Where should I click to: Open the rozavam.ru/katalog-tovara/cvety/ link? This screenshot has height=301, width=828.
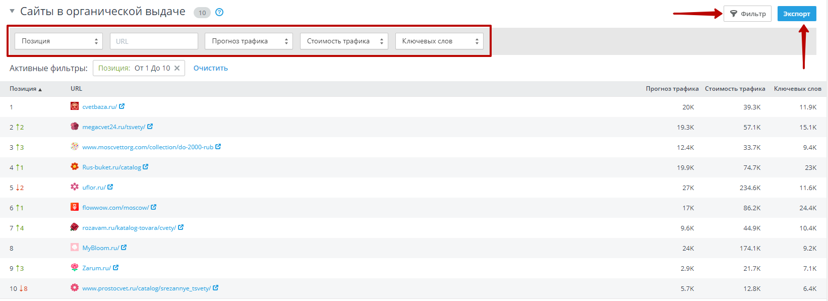(x=130, y=228)
